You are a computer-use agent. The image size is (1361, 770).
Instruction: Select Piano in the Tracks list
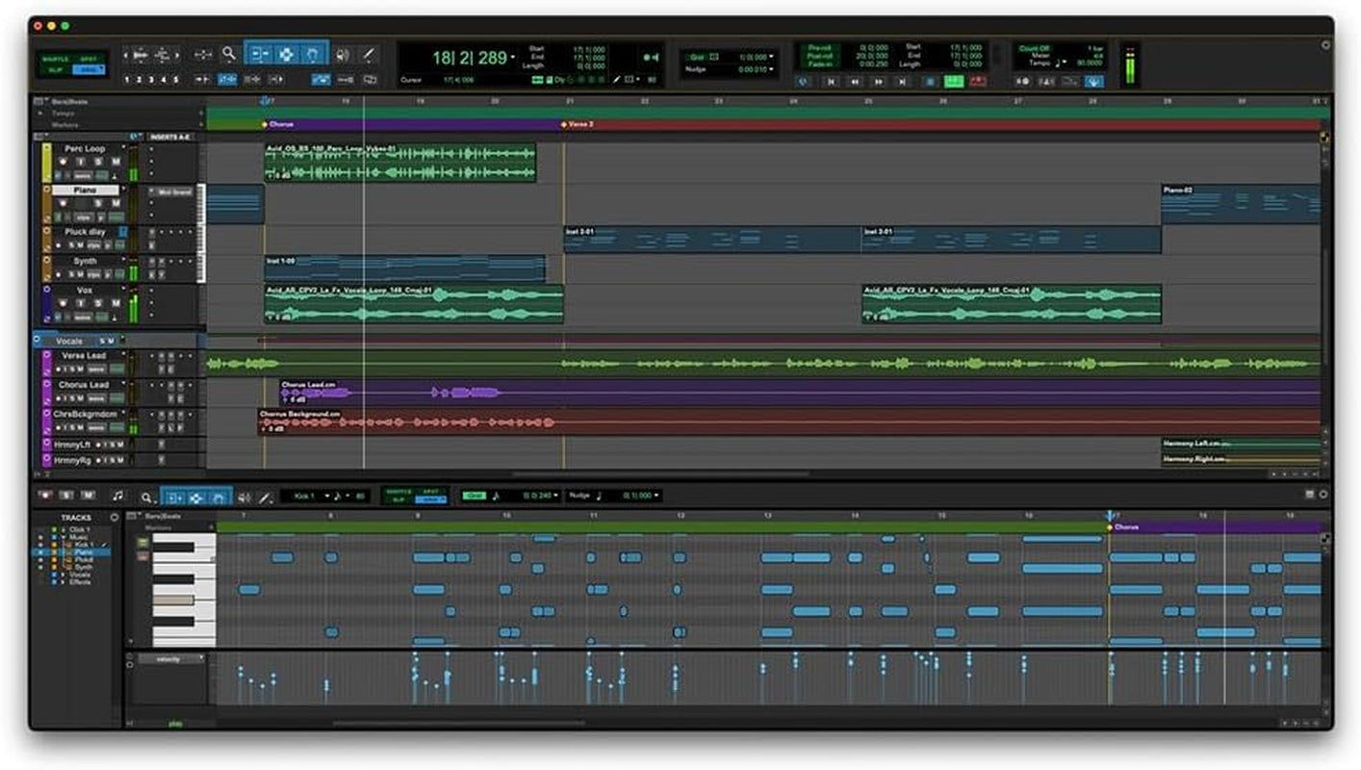(x=84, y=552)
